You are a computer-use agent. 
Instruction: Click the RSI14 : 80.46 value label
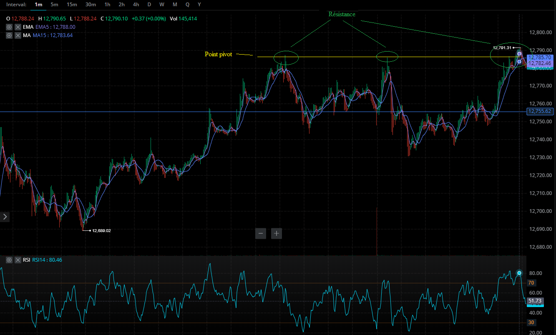click(48, 260)
